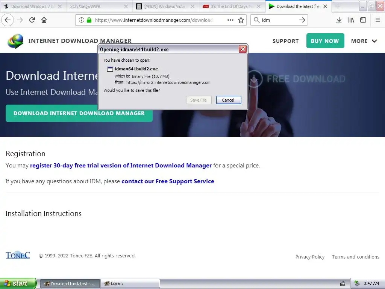
Task: Switch to the 'Download Windows 7' tab
Action: tap(33, 6)
